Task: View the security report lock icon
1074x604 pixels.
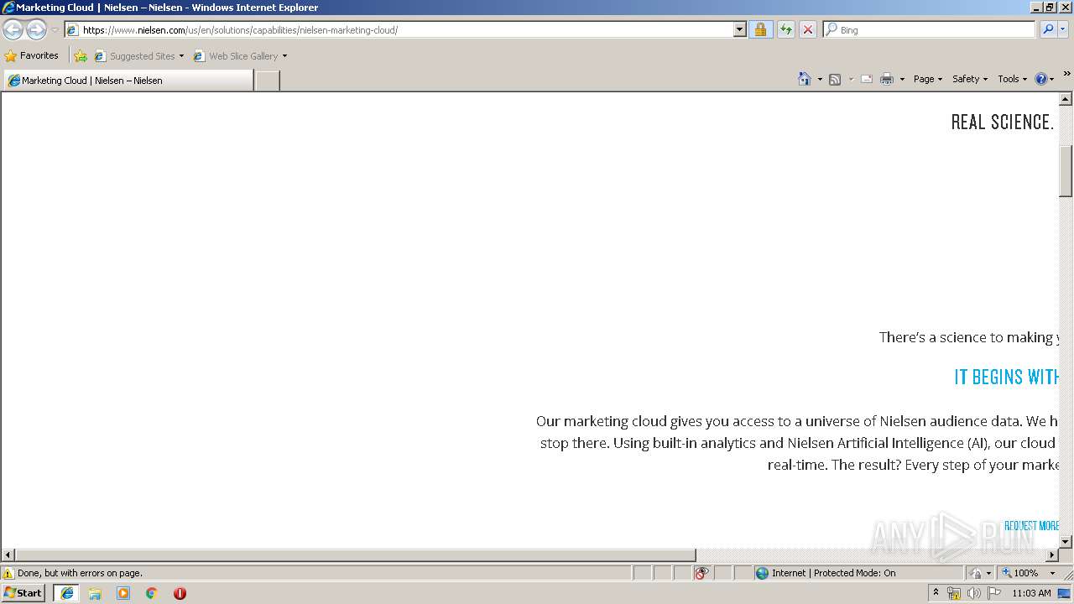Action: [760, 29]
